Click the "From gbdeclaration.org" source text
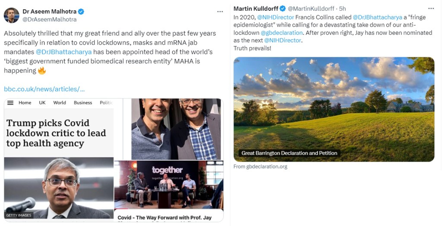Screen dimensions: 442x226 [260, 167]
